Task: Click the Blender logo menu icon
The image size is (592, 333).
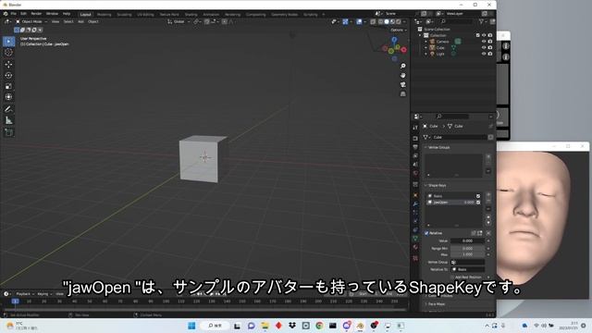Action: (6, 14)
